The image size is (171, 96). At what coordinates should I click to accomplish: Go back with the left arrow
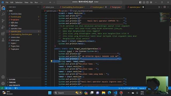tap(50, 2)
